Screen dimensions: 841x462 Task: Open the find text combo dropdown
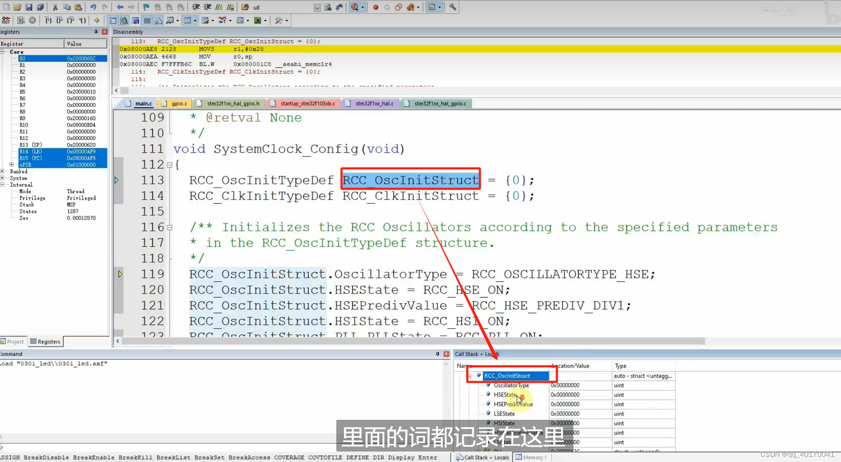pyautogui.click(x=317, y=7)
